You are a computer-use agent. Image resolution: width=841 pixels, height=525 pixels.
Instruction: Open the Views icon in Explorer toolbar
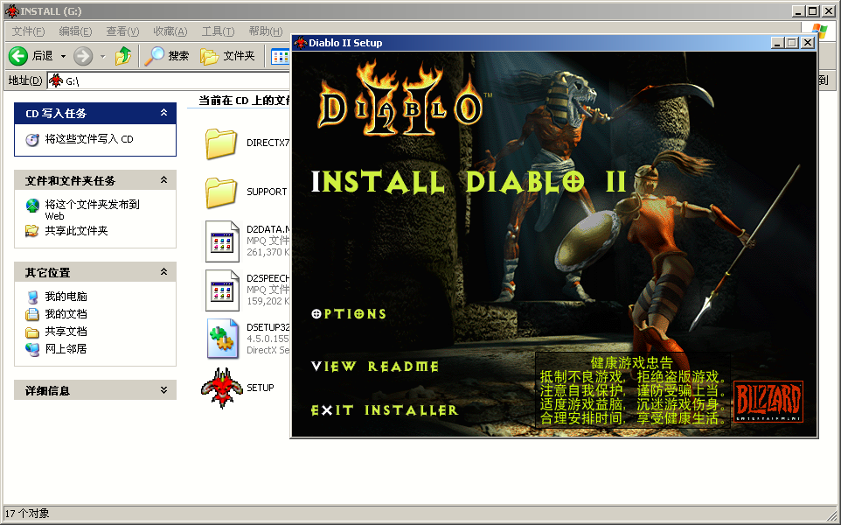[280, 56]
